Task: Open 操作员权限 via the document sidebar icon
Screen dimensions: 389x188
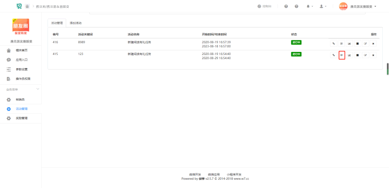Action: (9, 79)
